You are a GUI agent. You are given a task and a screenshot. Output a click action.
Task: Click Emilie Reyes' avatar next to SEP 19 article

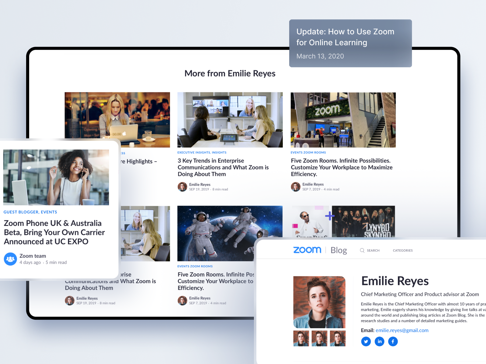pos(182,187)
